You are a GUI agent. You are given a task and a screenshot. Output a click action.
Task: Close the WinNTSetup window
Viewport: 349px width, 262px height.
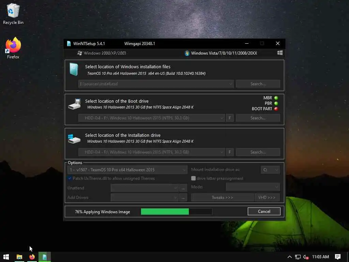[x=277, y=43]
